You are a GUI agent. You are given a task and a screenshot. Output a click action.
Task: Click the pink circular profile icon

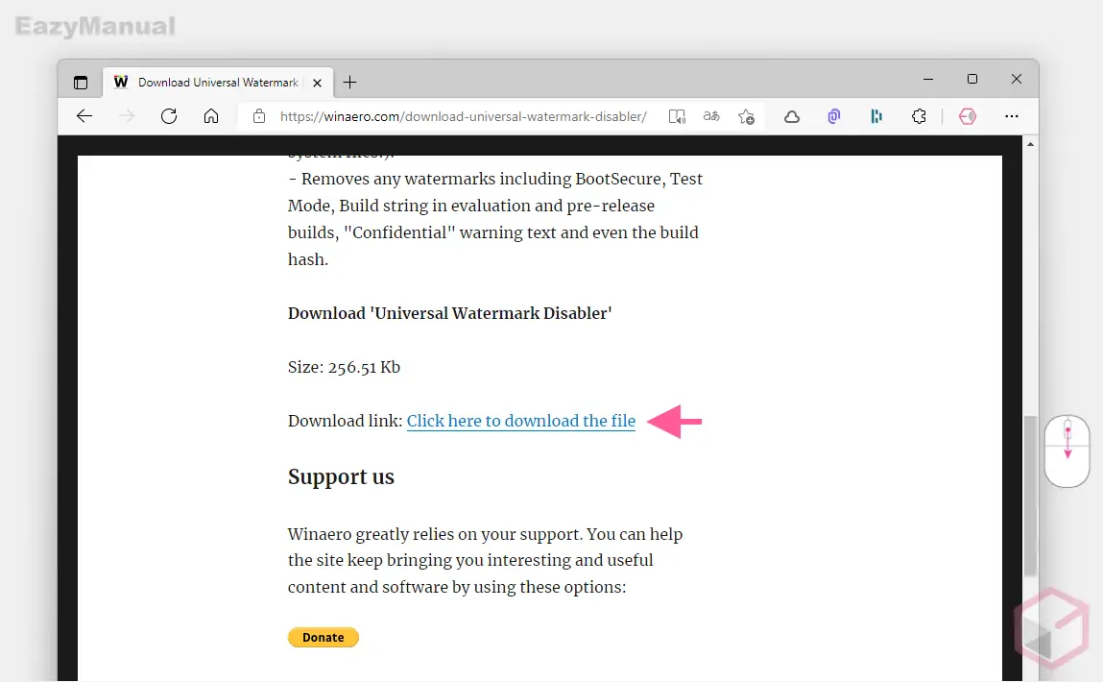968,116
